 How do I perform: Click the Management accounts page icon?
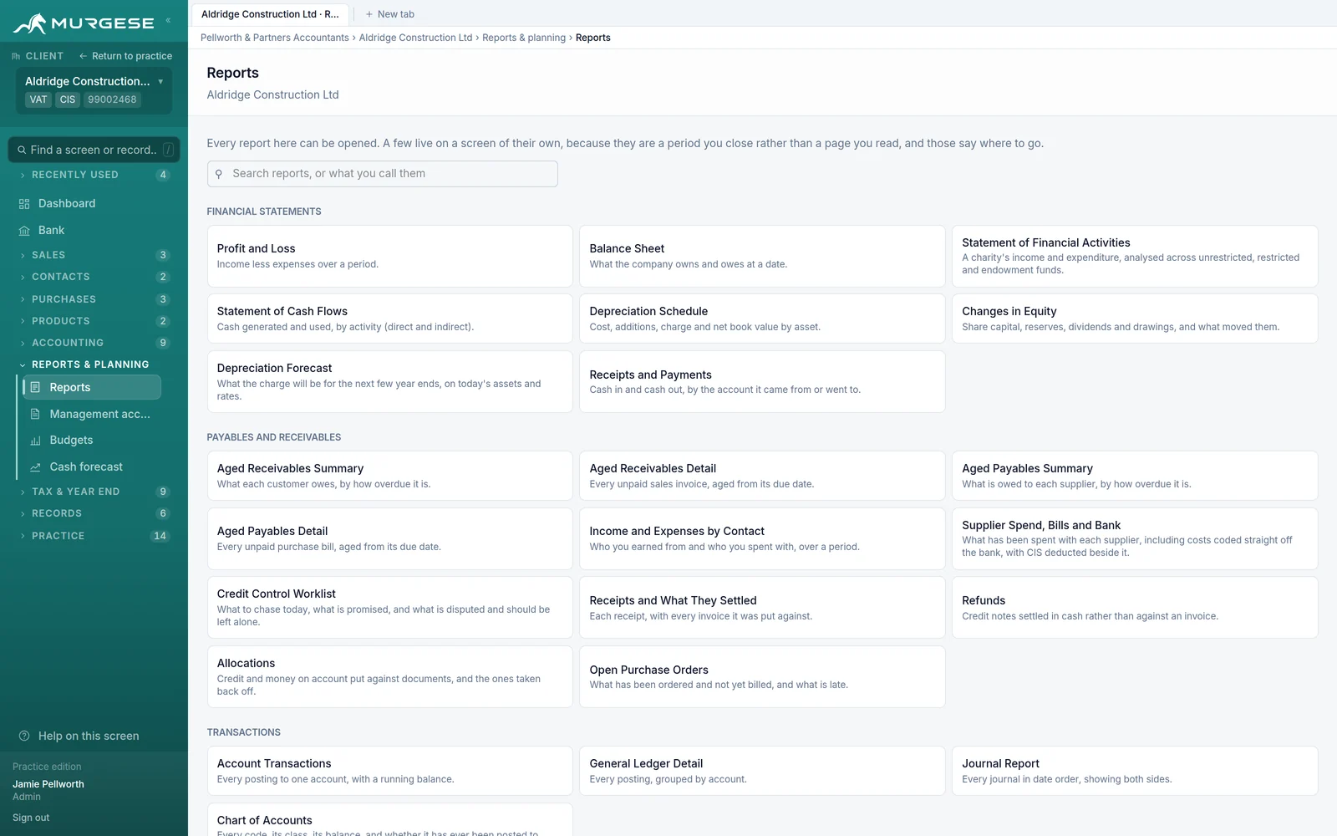click(35, 414)
